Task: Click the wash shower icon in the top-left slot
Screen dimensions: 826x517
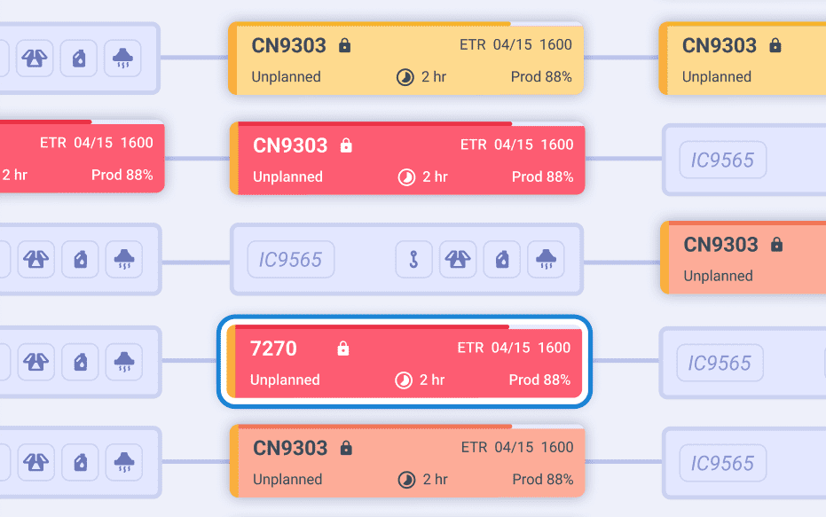Action: (x=122, y=59)
